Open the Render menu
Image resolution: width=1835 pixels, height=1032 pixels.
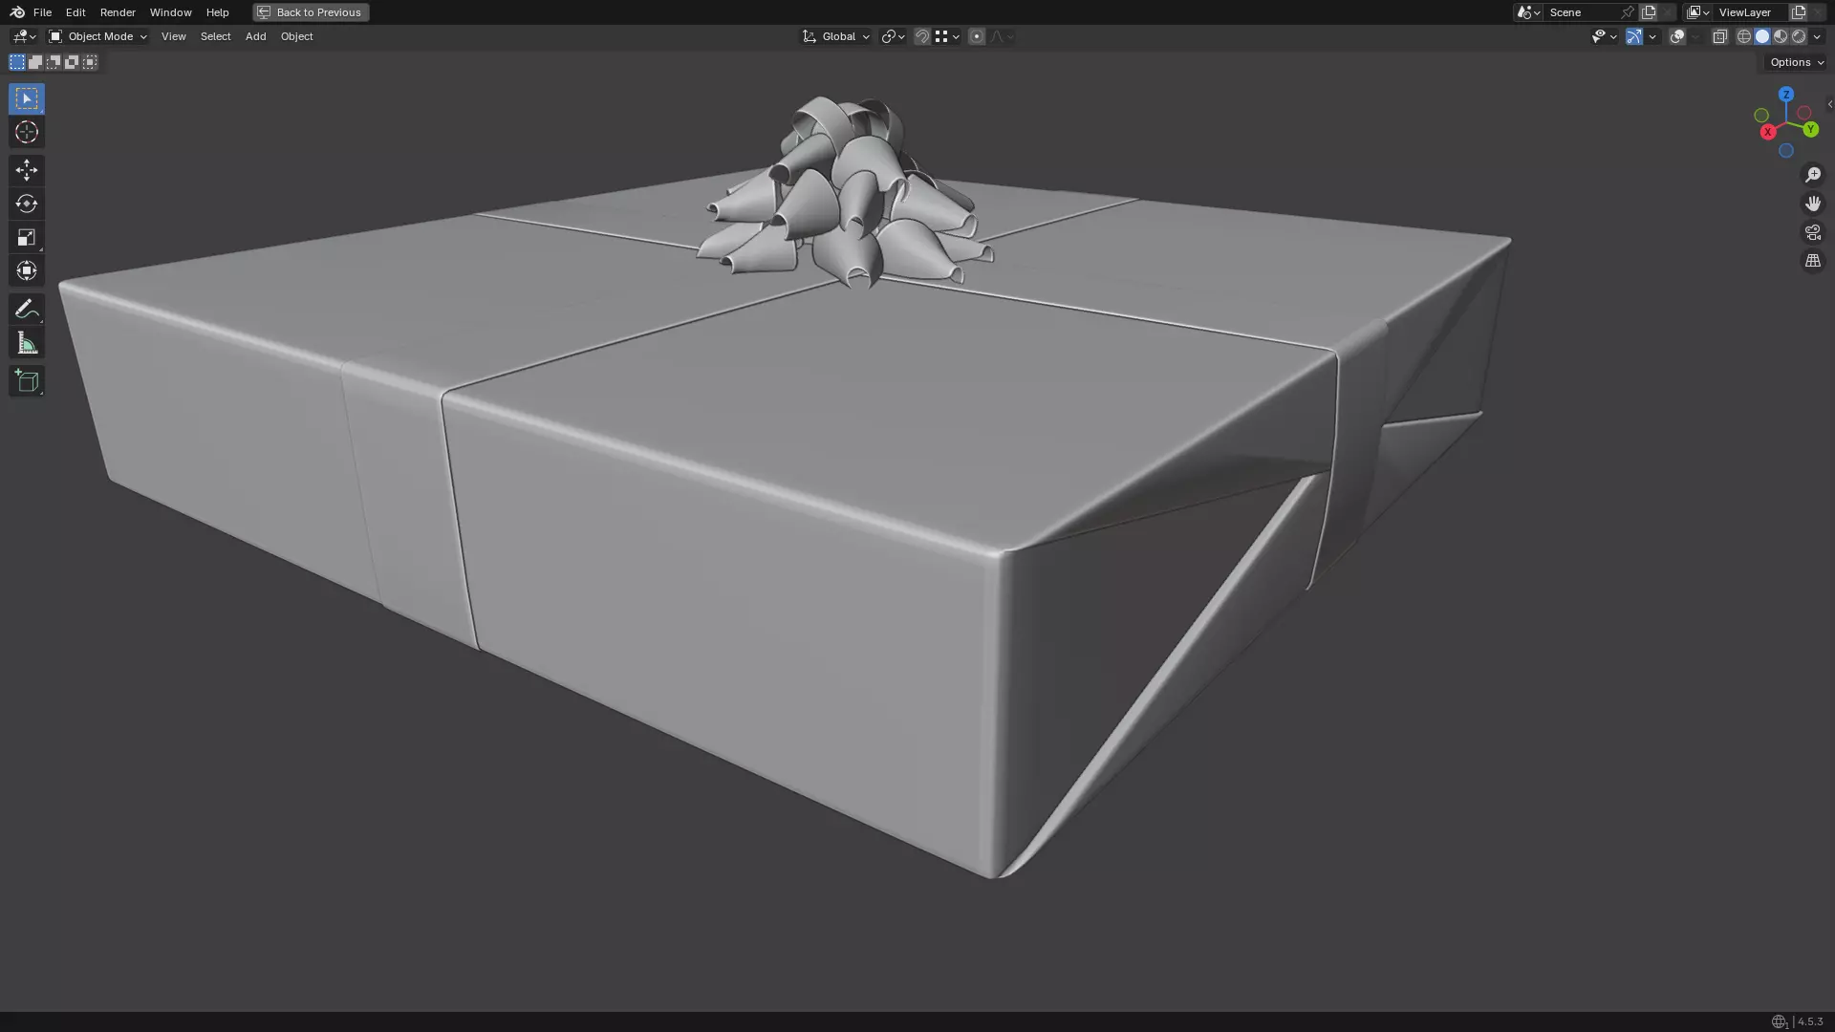click(118, 12)
